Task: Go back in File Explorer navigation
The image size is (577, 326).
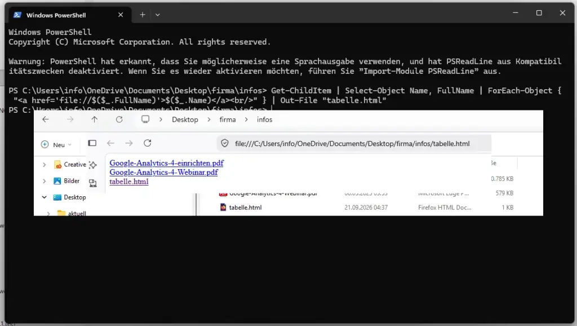Action: 46,120
